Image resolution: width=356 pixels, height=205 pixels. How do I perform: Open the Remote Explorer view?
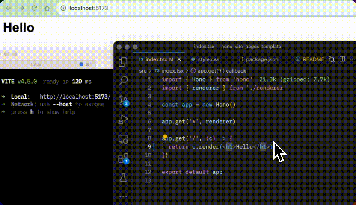[x=123, y=139]
